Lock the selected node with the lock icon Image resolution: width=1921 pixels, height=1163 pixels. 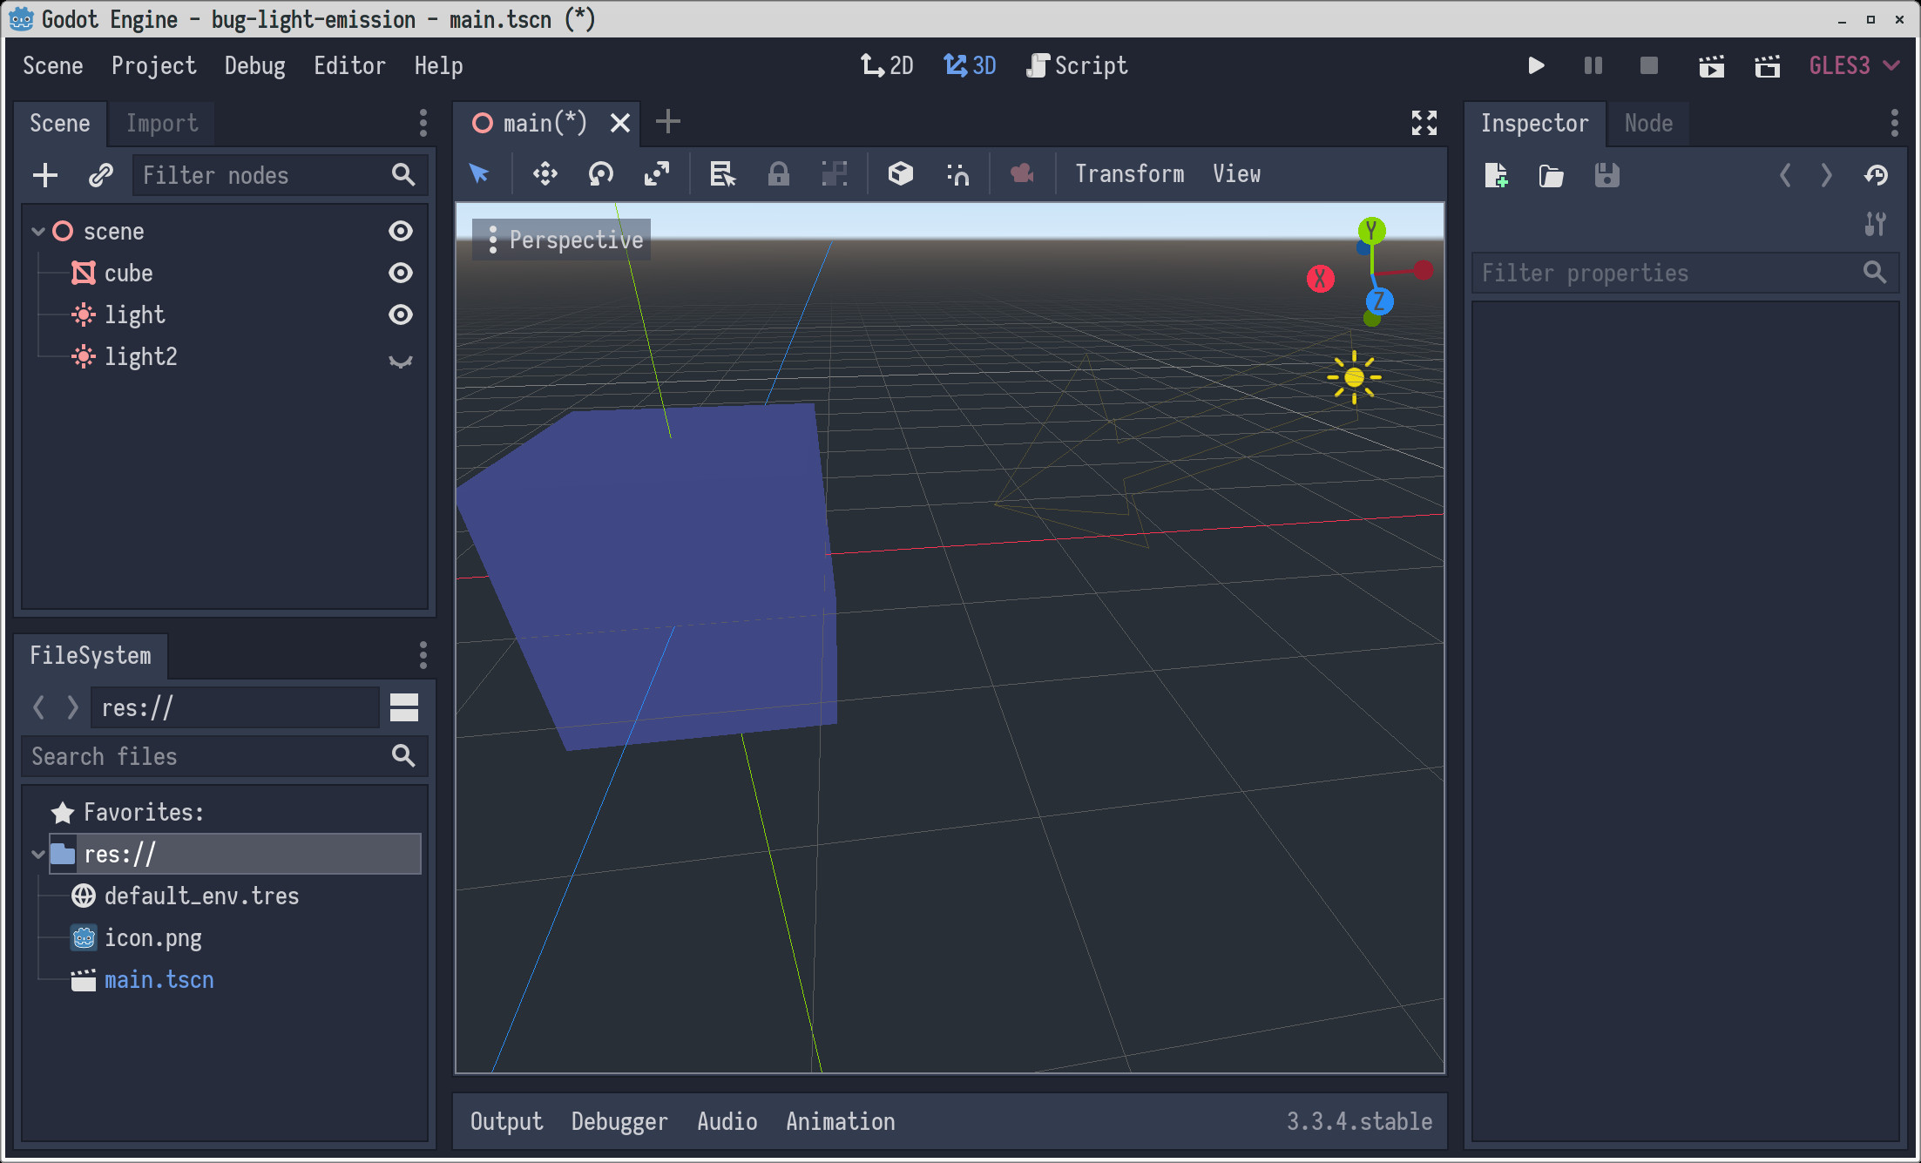(779, 174)
